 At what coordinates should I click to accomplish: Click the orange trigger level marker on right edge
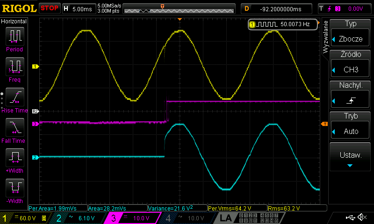click(x=324, y=124)
